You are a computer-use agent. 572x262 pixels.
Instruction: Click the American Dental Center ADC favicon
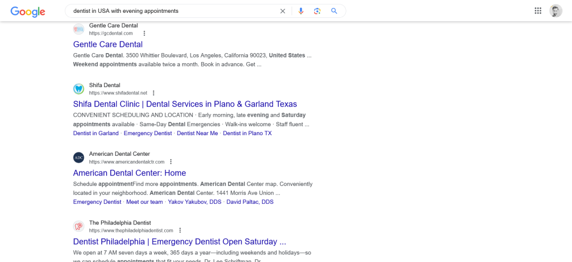tap(78, 158)
